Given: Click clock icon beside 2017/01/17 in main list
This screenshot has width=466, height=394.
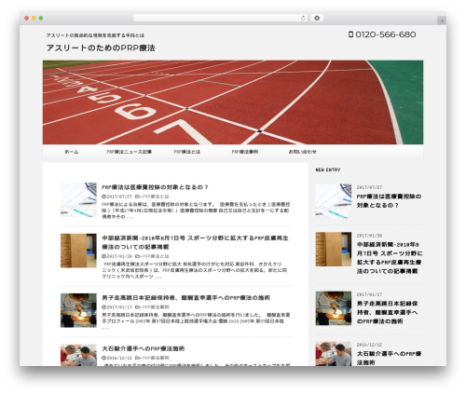Looking at the screenshot, I should click(x=103, y=307).
